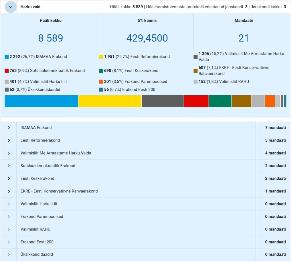Click orange Erakond Parempoolsed legend square
The image size is (291, 262).
(101, 82)
